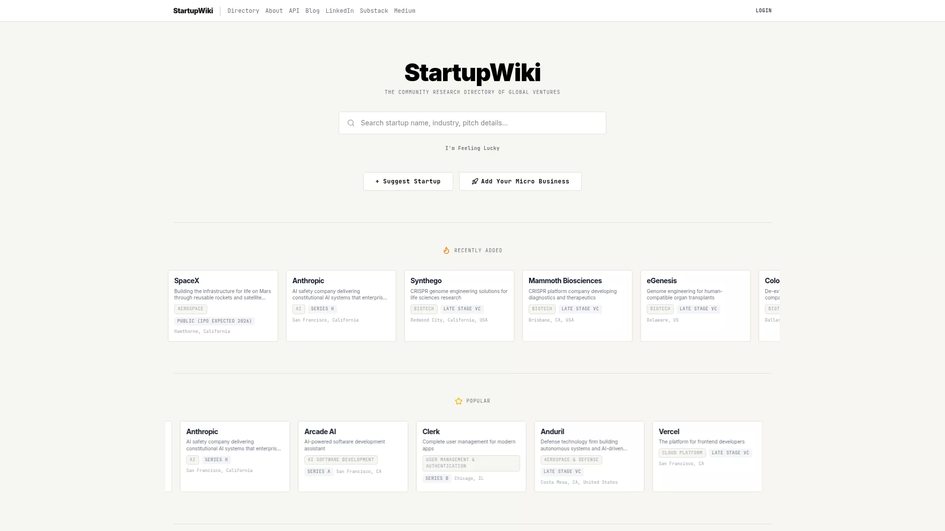Click CLOUD PLATFORM tag on Vercel card
Screen dimensions: 945x531
click(682, 453)
